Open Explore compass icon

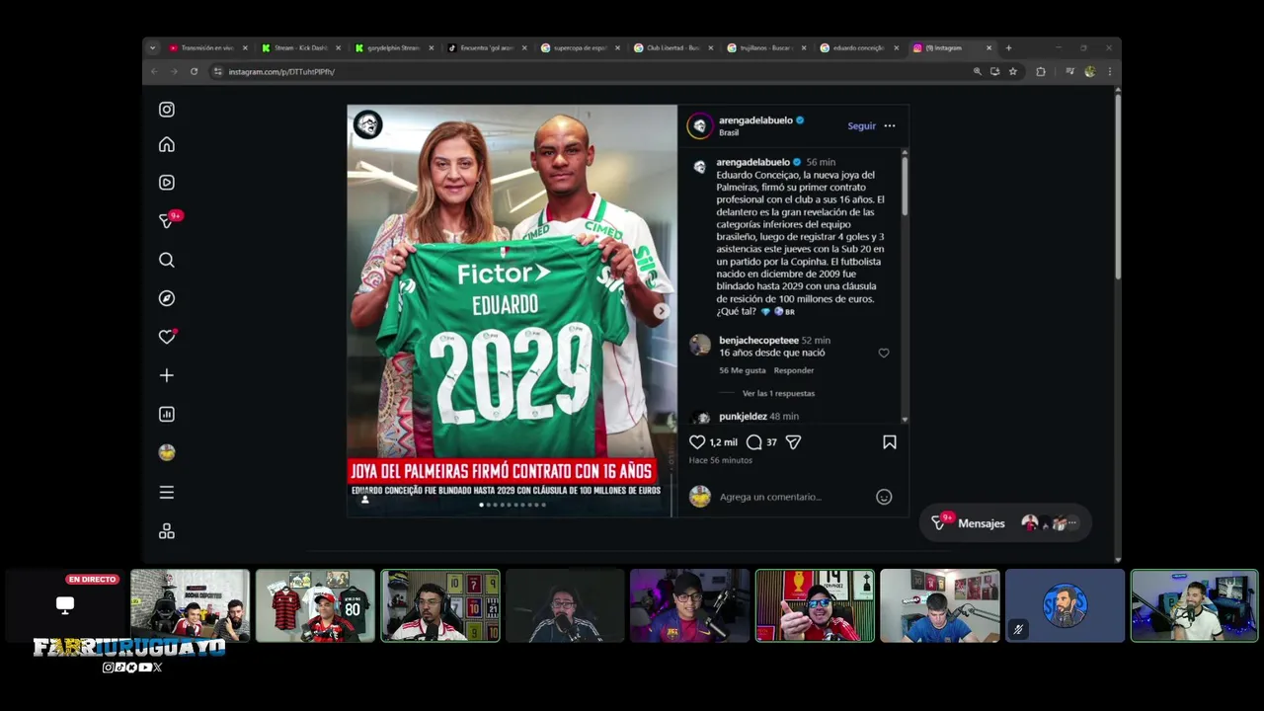coord(167,298)
